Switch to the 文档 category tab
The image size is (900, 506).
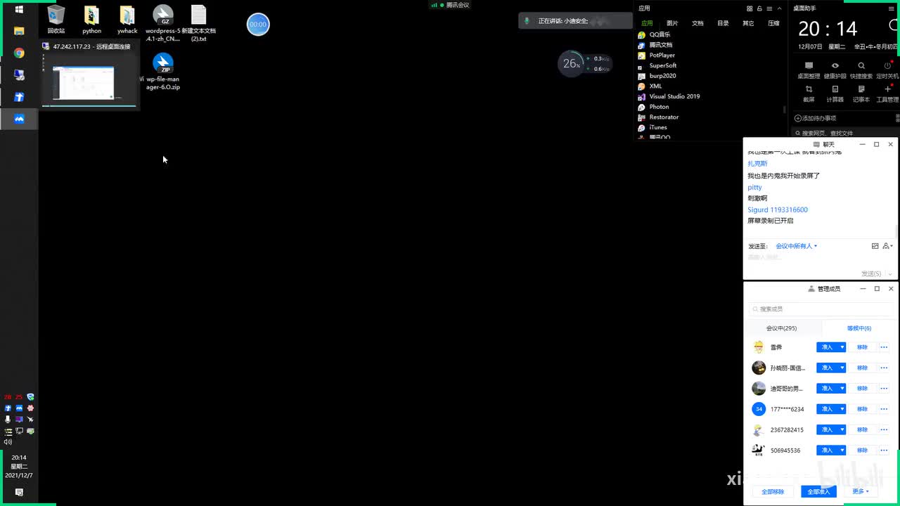697,23
